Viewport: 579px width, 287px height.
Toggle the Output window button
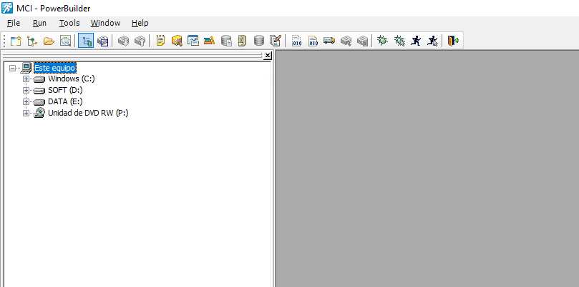pyautogui.click(x=103, y=41)
